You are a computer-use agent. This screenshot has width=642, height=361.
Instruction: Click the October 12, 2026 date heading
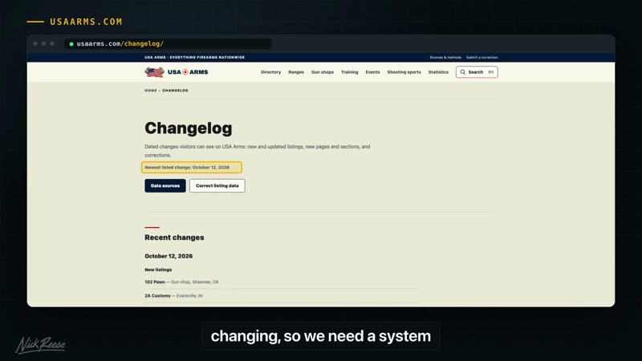tap(169, 256)
